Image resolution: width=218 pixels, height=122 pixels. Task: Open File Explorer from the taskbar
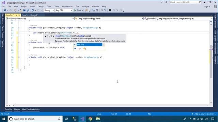[98, 119]
